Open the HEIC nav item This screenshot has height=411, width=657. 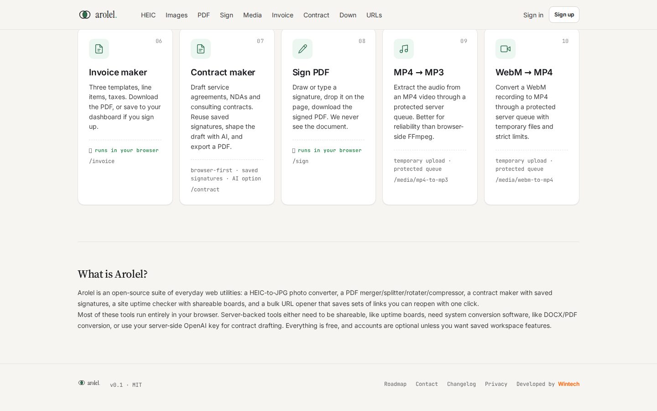click(148, 15)
